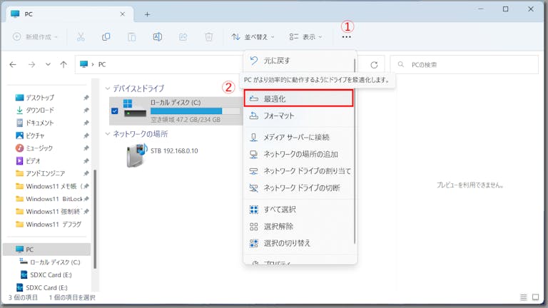Click the Cut scissors icon in toolbar
Screen dimensions: 548x308
(x=81, y=36)
